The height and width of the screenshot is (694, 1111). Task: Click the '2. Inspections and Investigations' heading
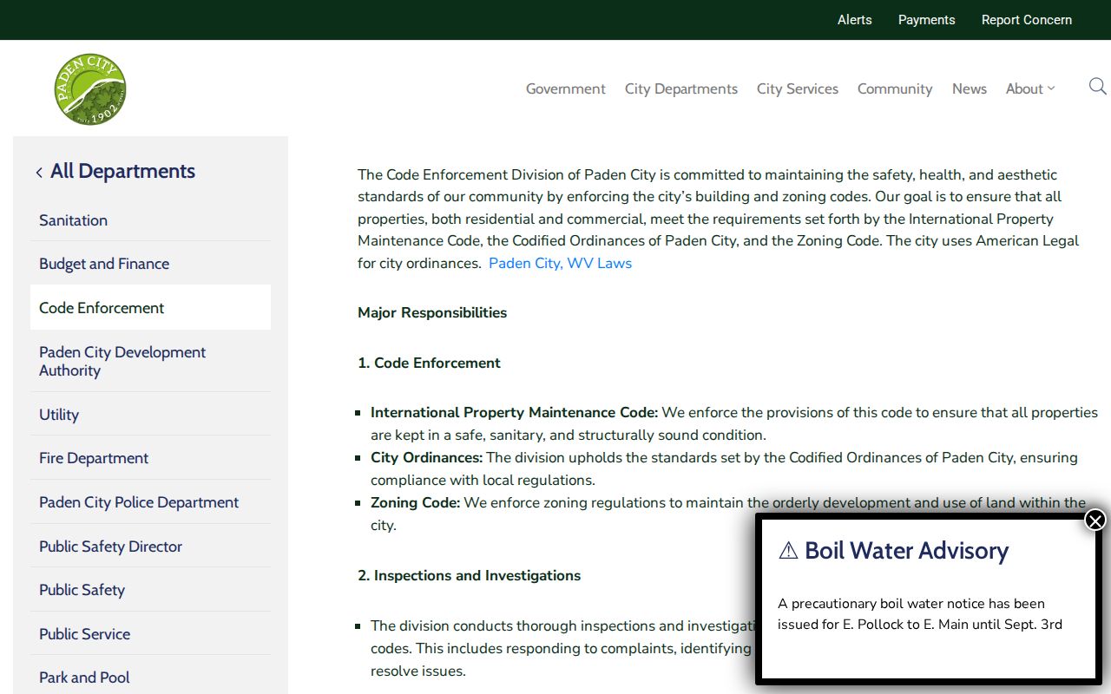point(469,575)
